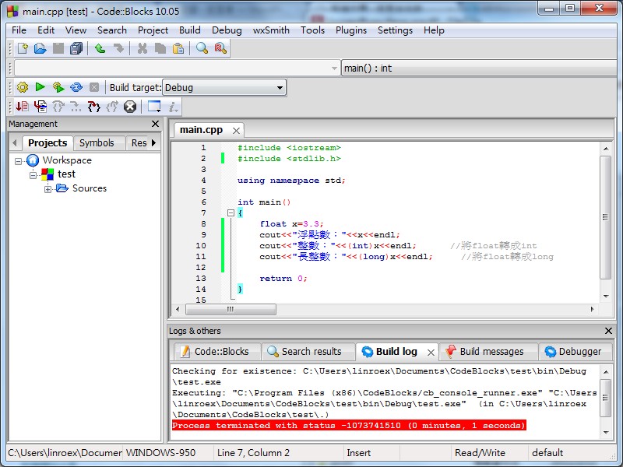Cut selection scissors icon

(143, 48)
